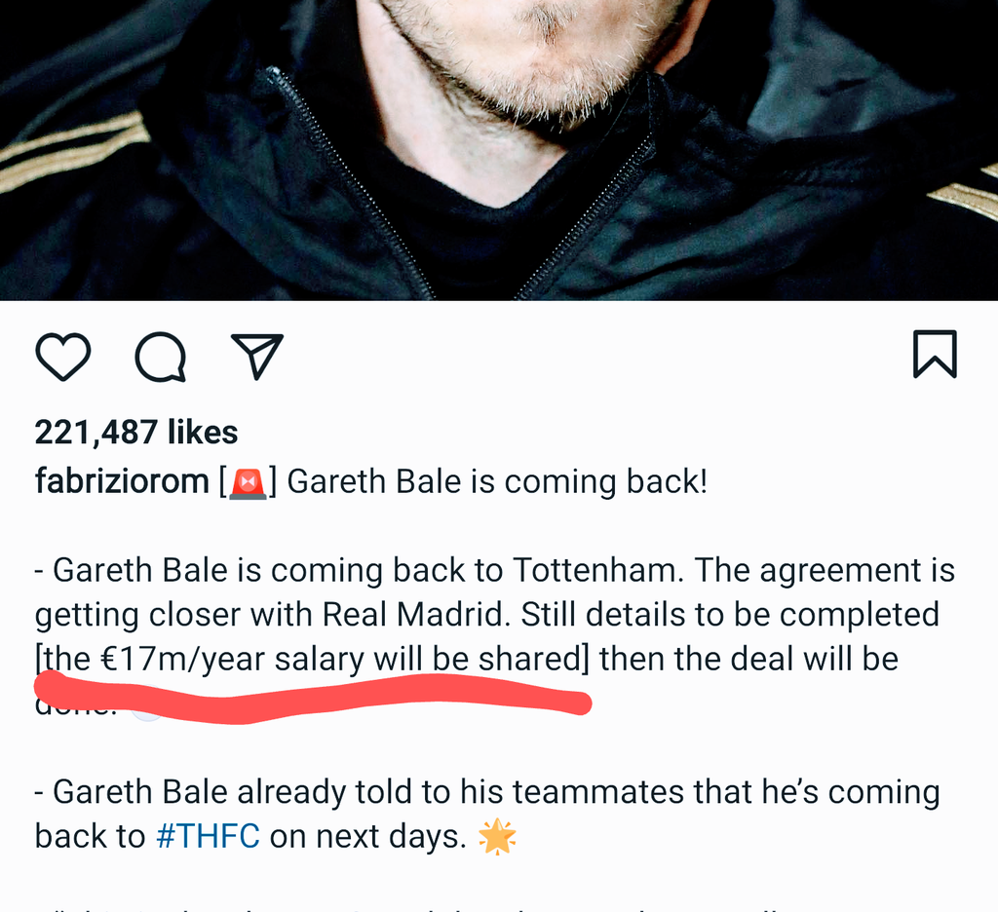Tap the star emoji after 'next days'
Screen dimensions: 998x912
tap(497, 836)
